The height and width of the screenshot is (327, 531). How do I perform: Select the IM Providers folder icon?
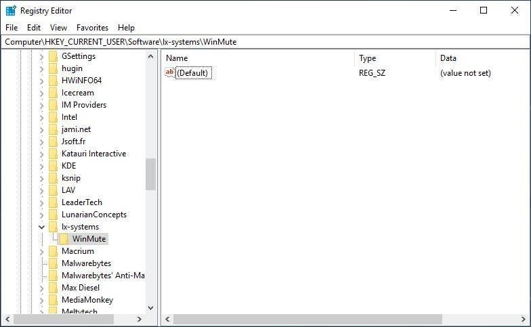coord(53,105)
